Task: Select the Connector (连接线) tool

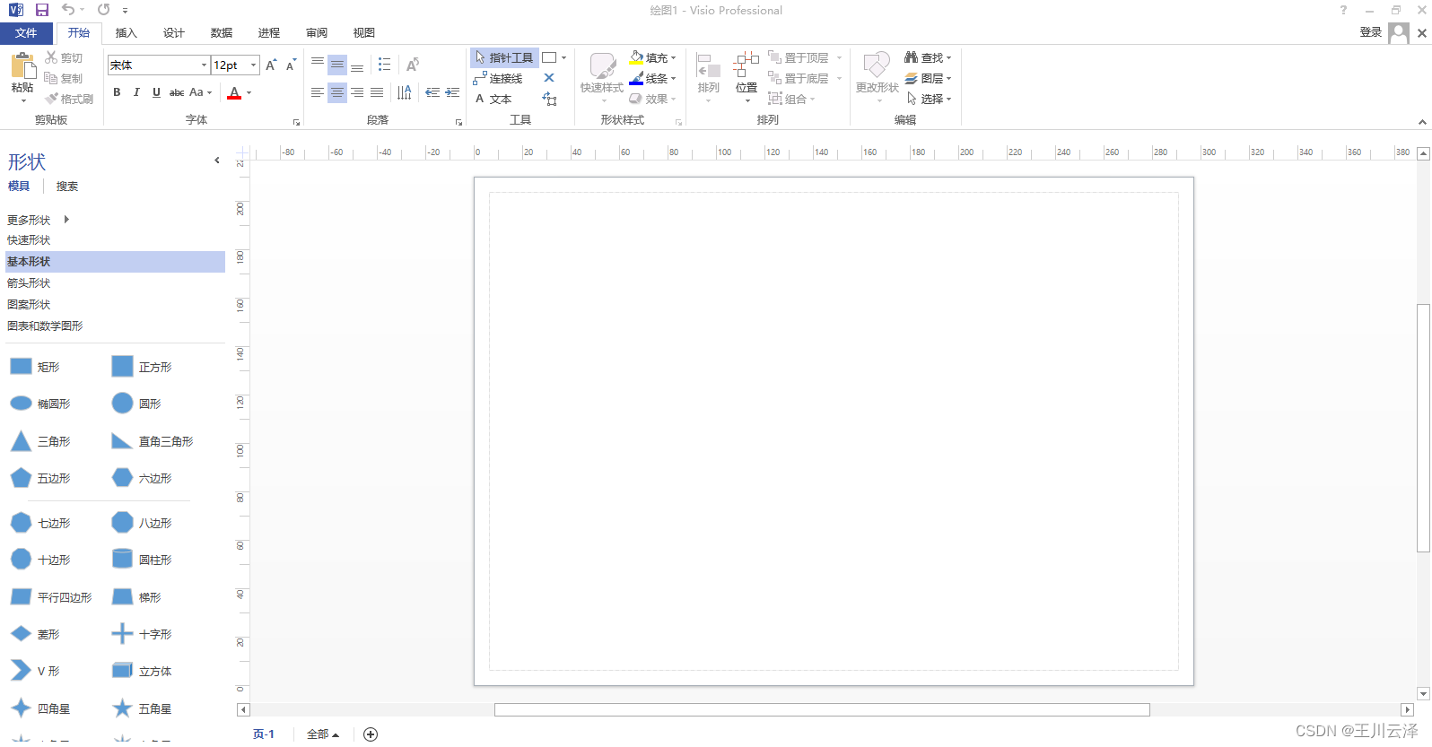Action: (x=498, y=78)
